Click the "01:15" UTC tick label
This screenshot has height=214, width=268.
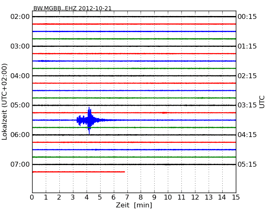[247, 46]
